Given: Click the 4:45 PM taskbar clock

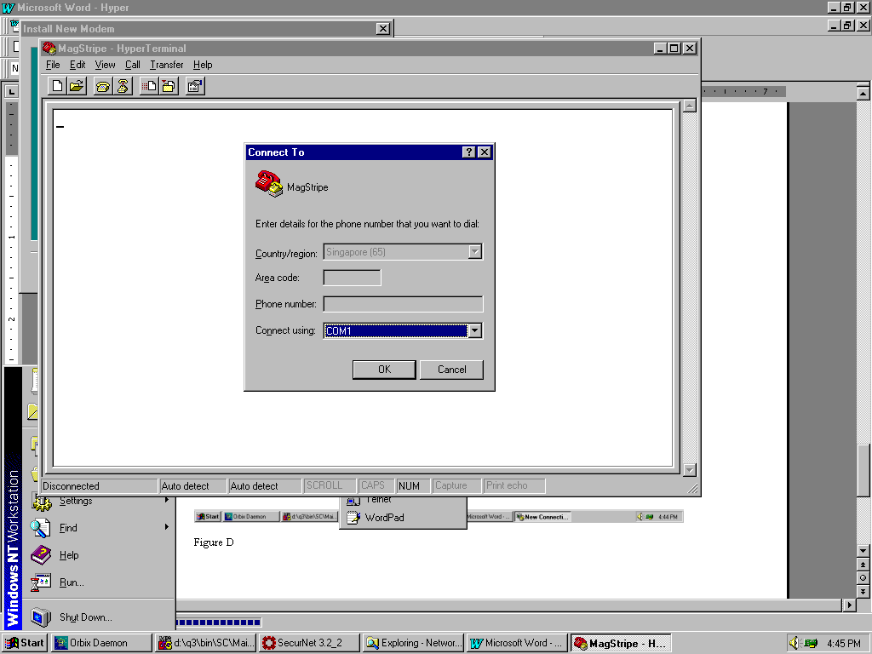Looking at the screenshot, I should (x=844, y=644).
